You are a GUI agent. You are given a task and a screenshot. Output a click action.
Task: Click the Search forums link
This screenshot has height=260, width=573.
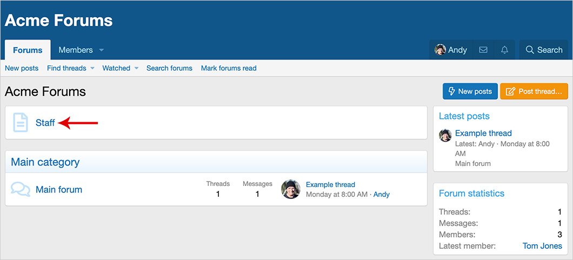[169, 68]
